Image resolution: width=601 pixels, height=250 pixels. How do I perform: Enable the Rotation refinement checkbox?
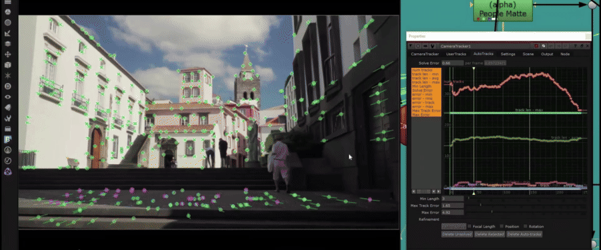click(526, 226)
